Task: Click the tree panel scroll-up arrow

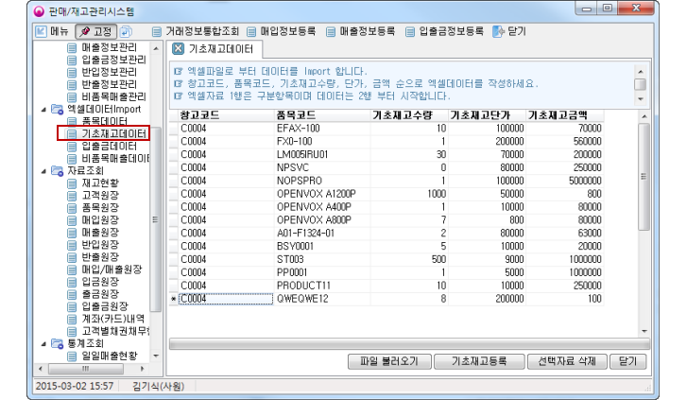Action: click(156, 48)
